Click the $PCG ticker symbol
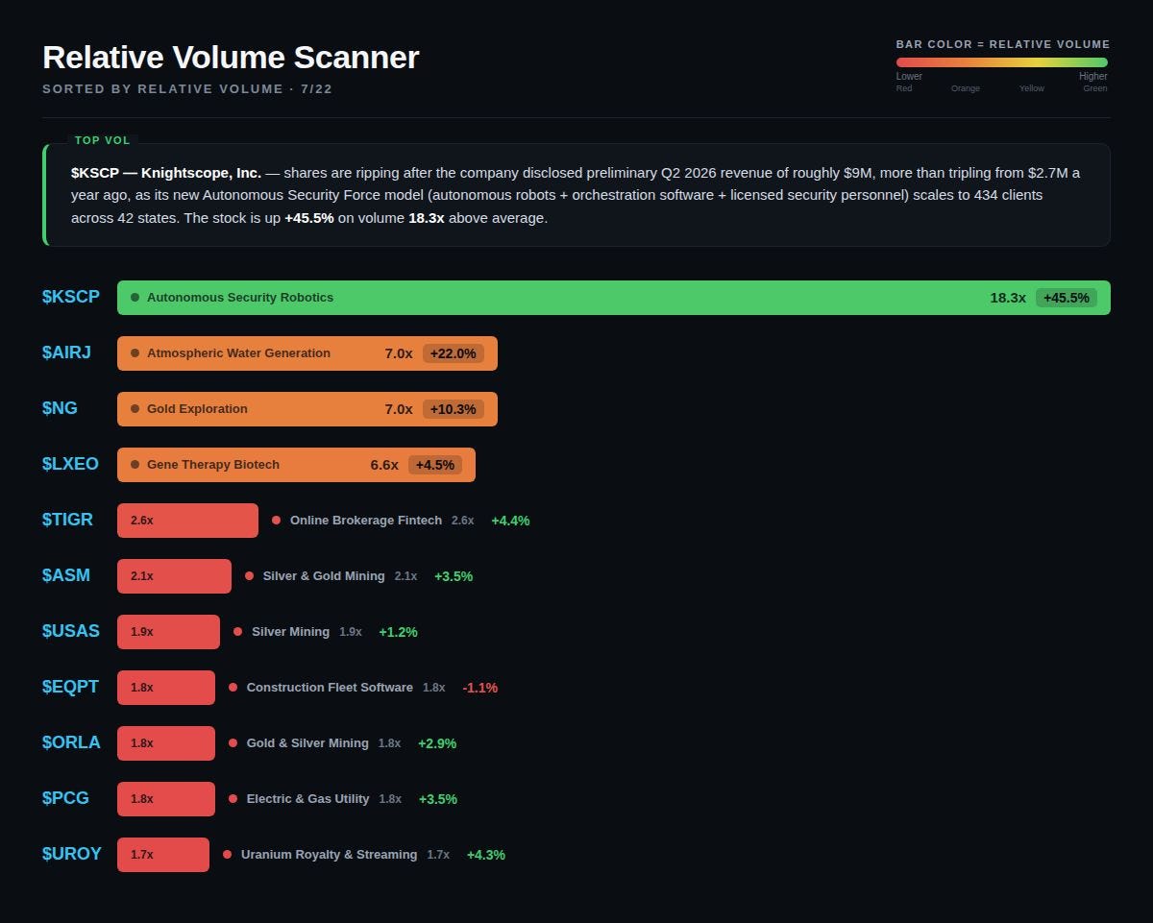 pyautogui.click(x=66, y=798)
